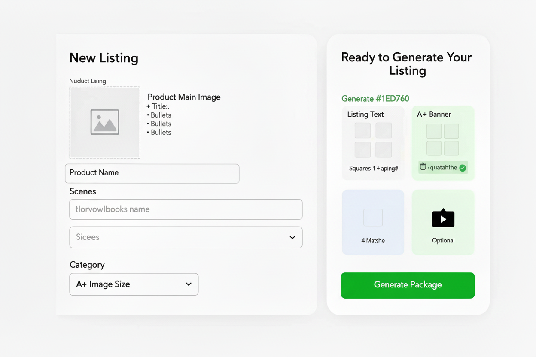Select the A+ Banner card
Screen dimensions: 536x357
point(443,143)
